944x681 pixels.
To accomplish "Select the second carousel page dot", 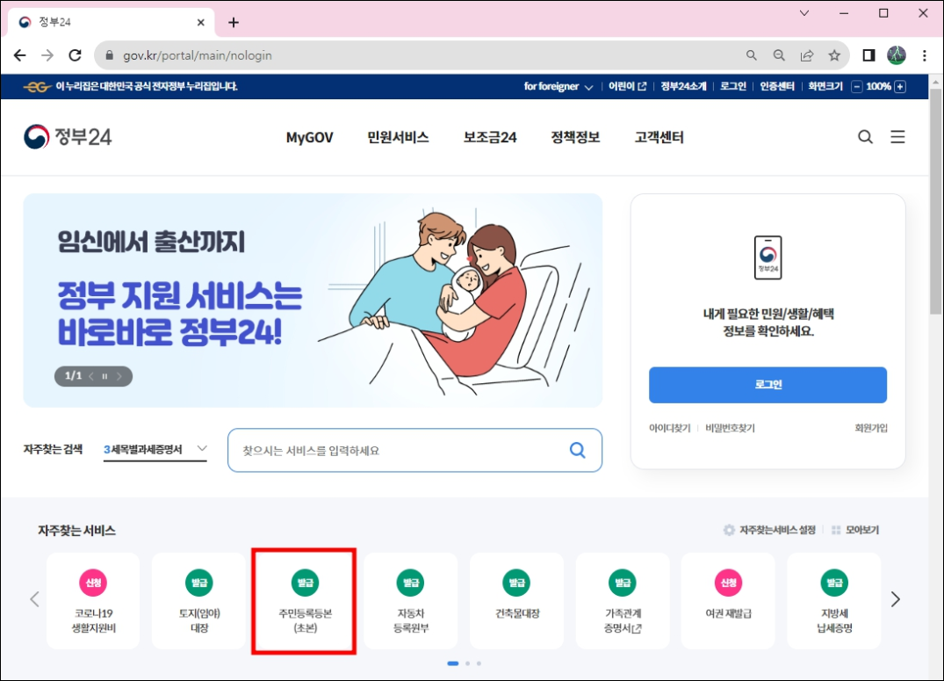I will pyautogui.click(x=468, y=663).
